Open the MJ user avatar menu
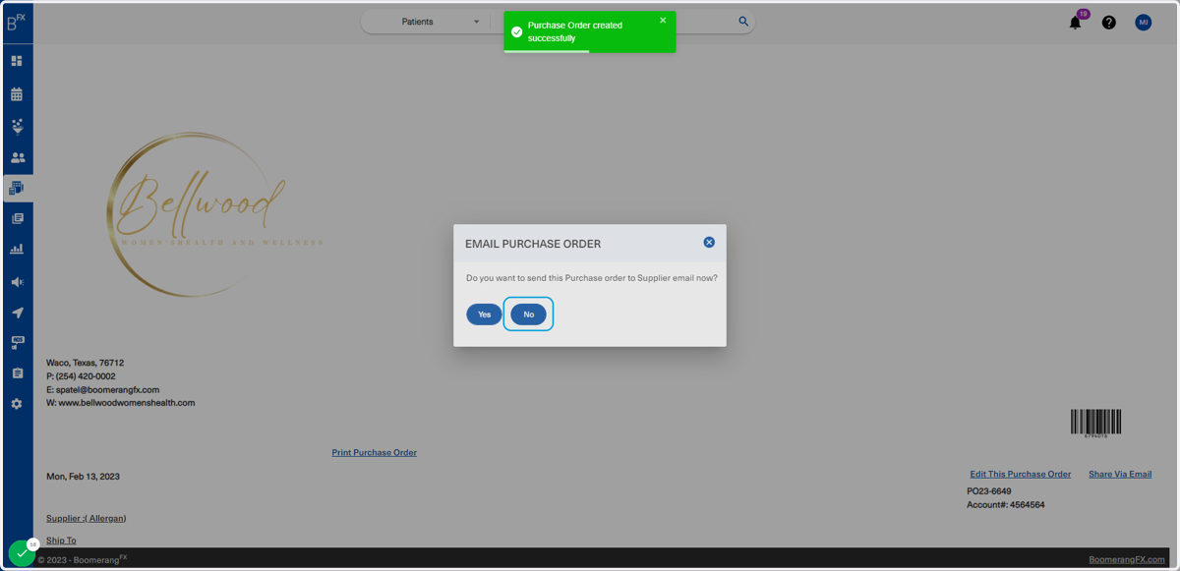Viewport: 1180px width, 571px height. (x=1143, y=23)
